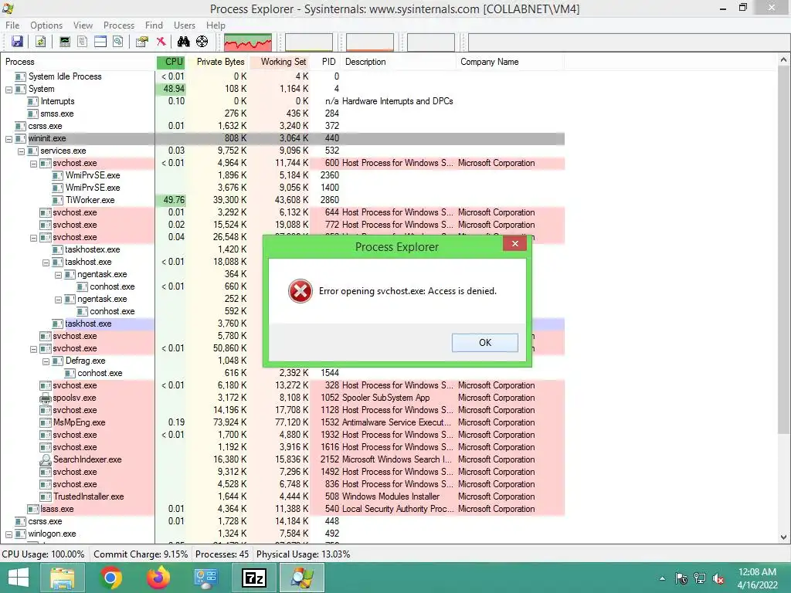Screen dimensions: 791x593
Task: Open the Users menu
Action: pos(185,25)
